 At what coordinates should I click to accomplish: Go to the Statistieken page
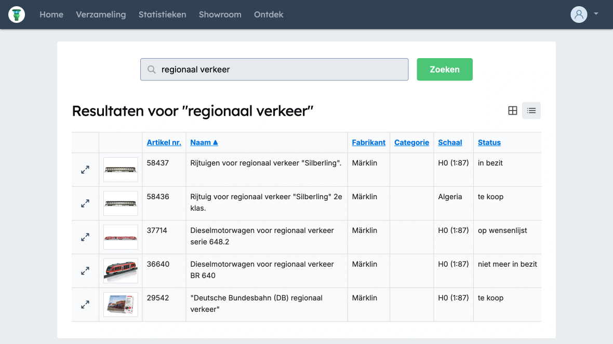pyautogui.click(x=162, y=15)
